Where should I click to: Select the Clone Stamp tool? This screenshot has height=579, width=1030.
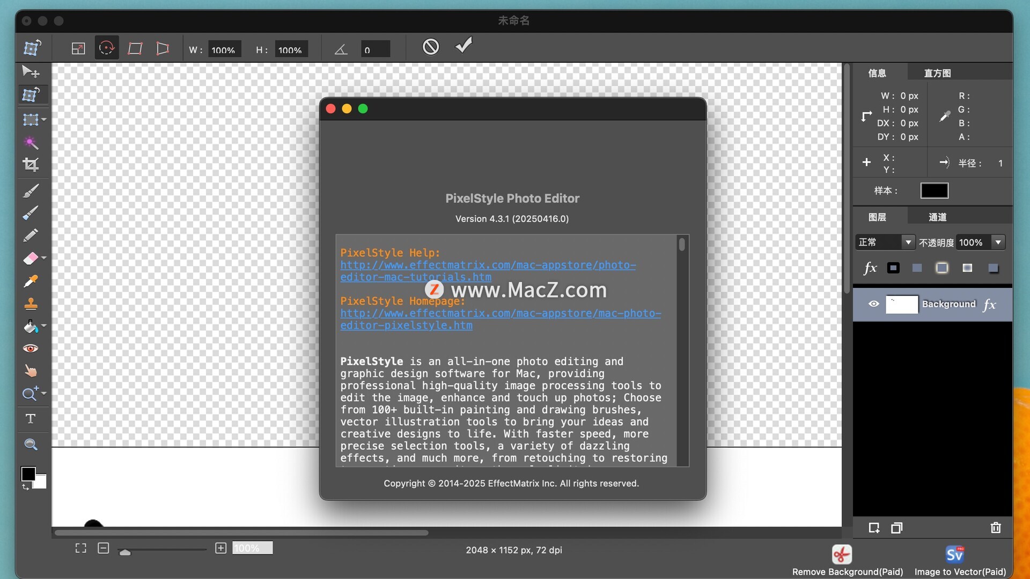(x=31, y=303)
